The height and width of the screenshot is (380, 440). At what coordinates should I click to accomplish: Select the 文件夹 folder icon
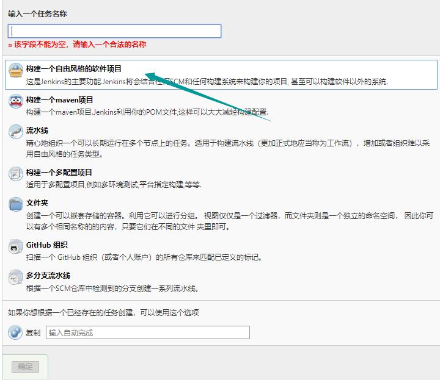coord(16,204)
